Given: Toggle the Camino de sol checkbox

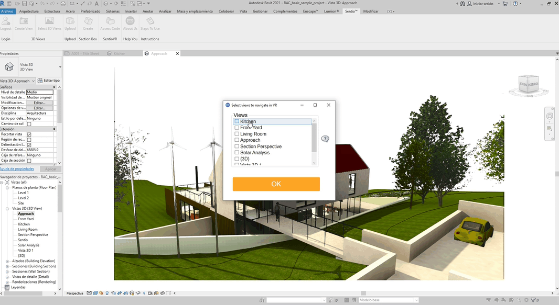Looking at the screenshot, I should [x=29, y=123].
